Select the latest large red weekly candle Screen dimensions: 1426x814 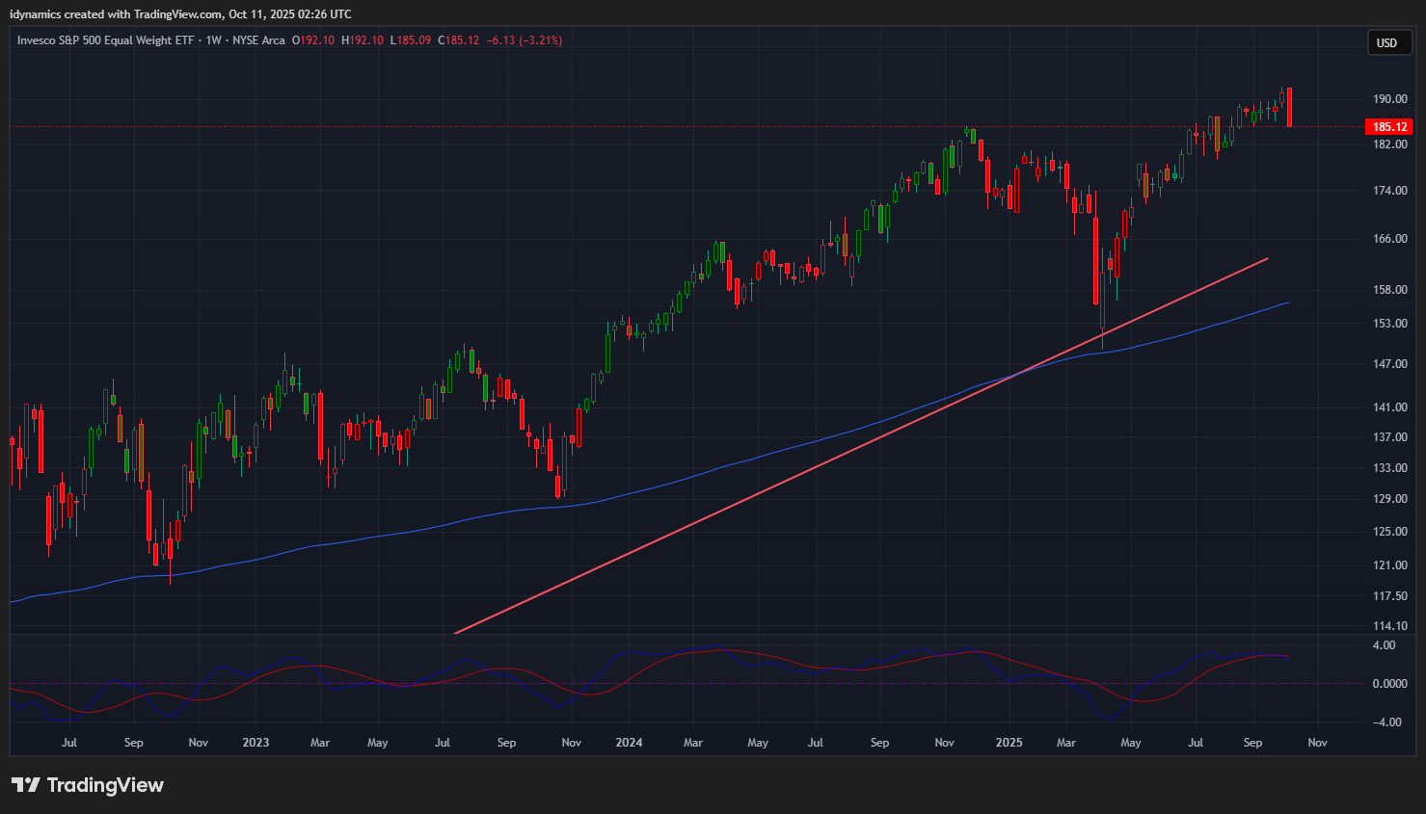(x=1289, y=107)
